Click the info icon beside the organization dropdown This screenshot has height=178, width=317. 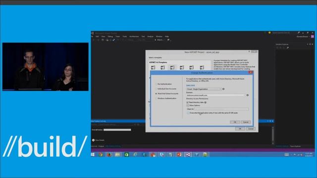223,89
